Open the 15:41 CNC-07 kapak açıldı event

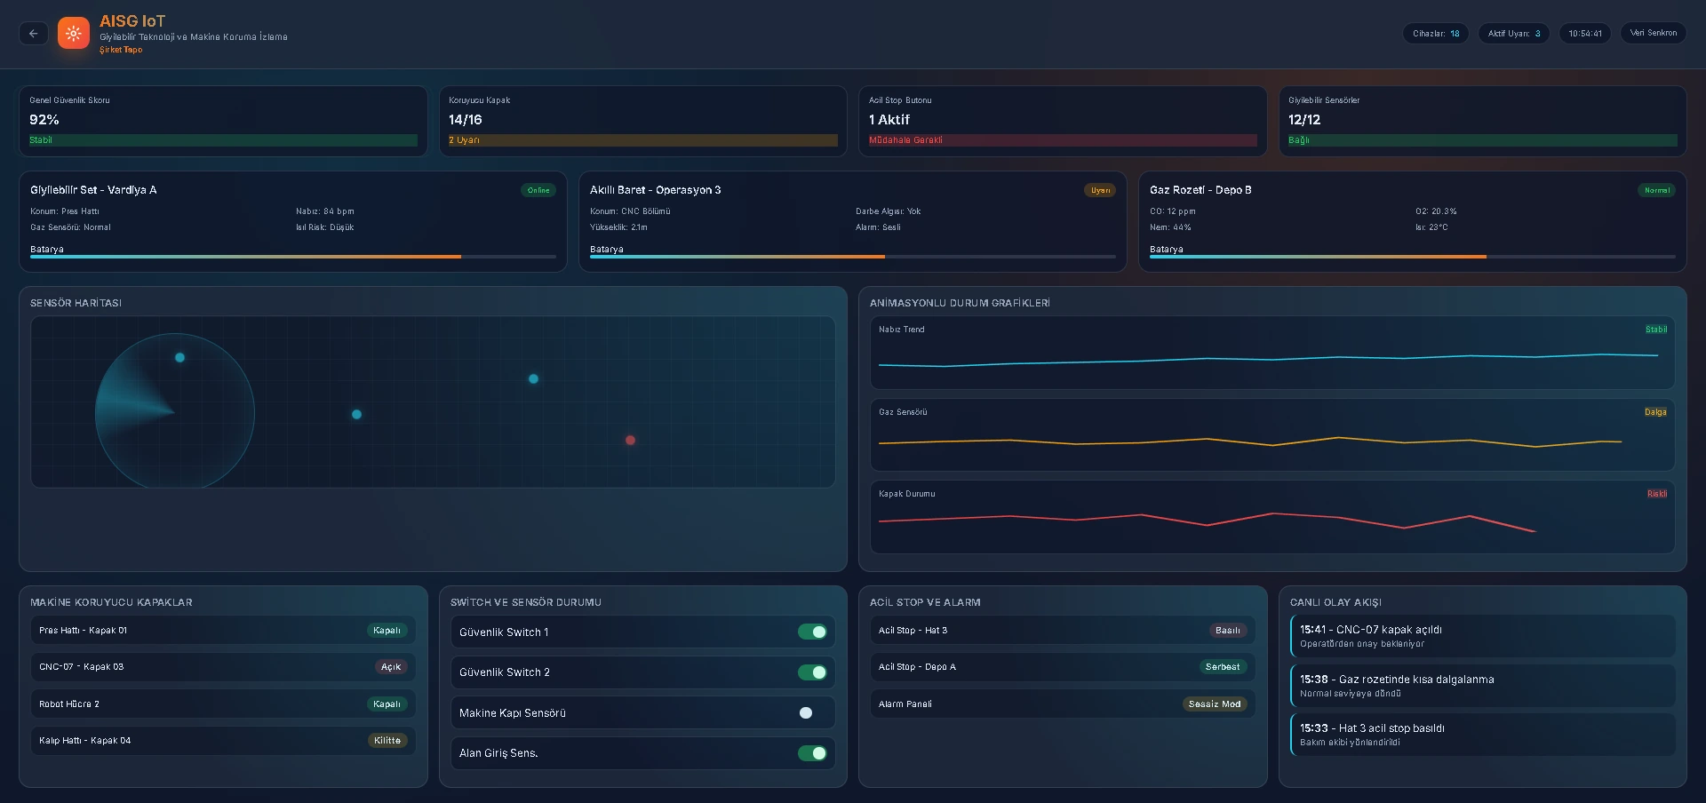(1481, 636)
